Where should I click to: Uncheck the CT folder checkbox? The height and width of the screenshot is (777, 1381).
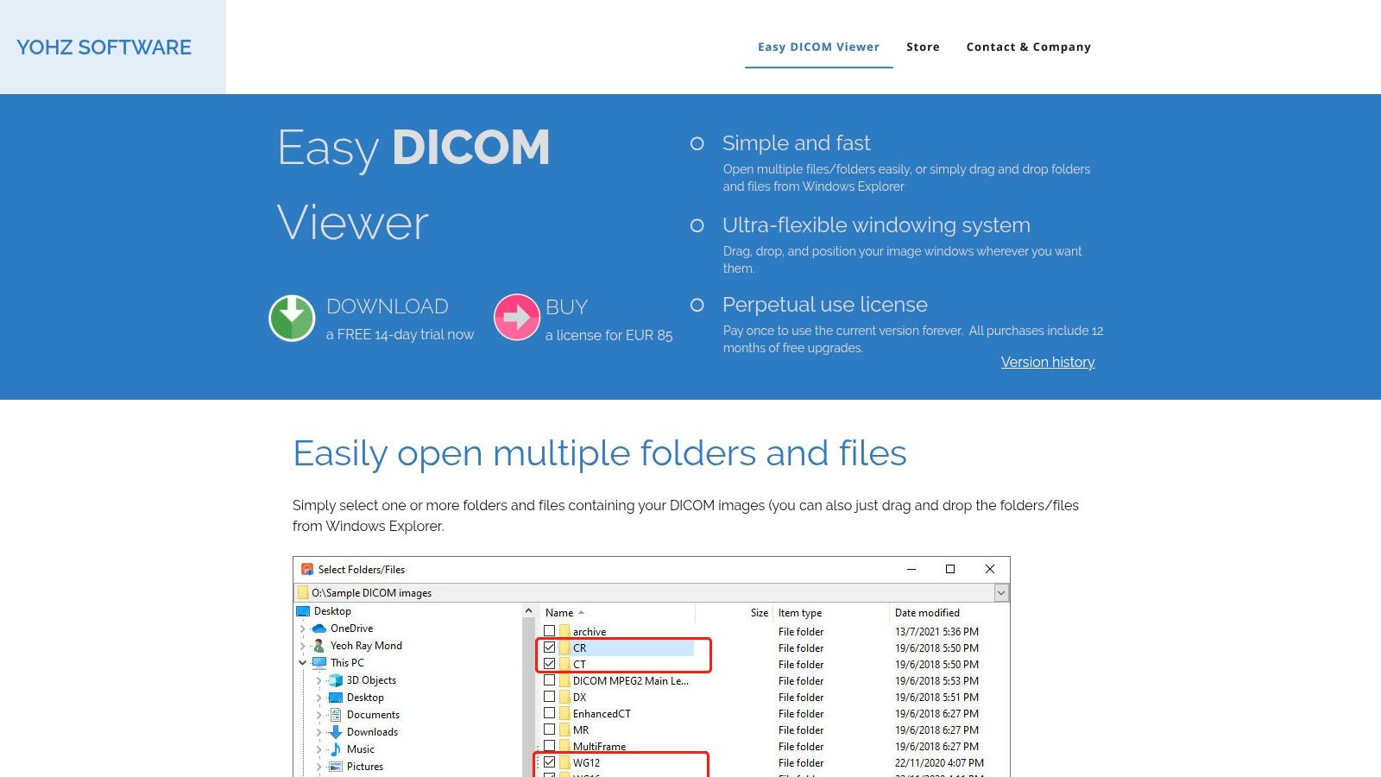pos(548,664)
